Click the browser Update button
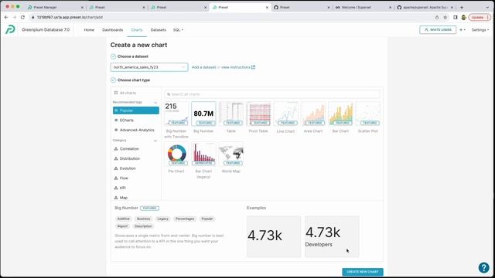The height and width of the screenshot is (278, 495). pyautogui.click(x=480, y=17)
